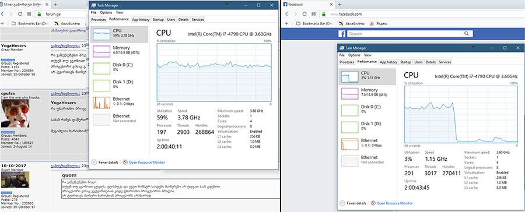Reload the facebook.com page

(304, 14)
